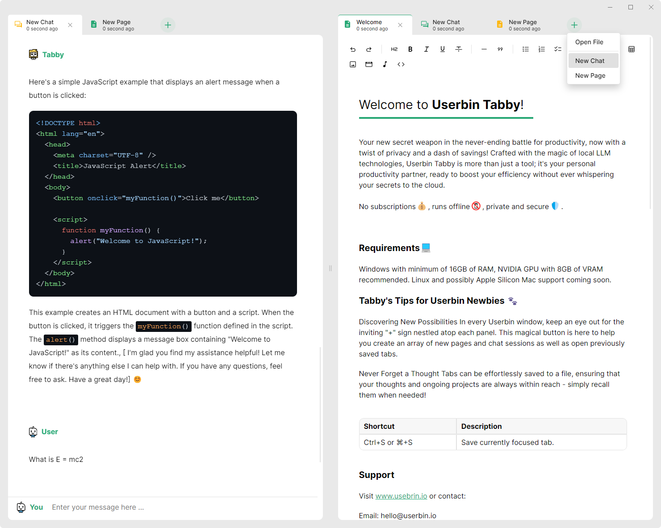Create a numbered list
Screen dimensions: 661x528
[x=542, y=49]
